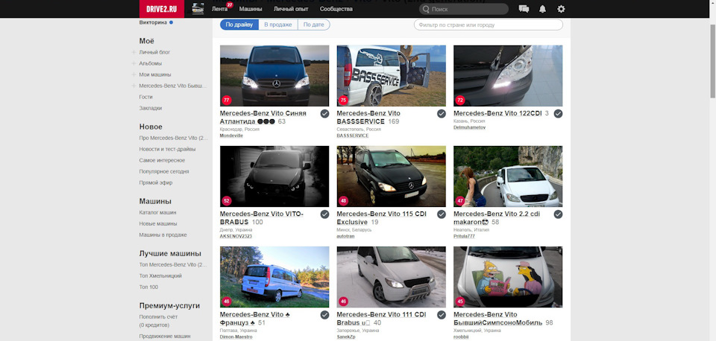The image size is (716, 341).
Task: Open Топ Хмельницкий link
Action: (x=161, y=275)
